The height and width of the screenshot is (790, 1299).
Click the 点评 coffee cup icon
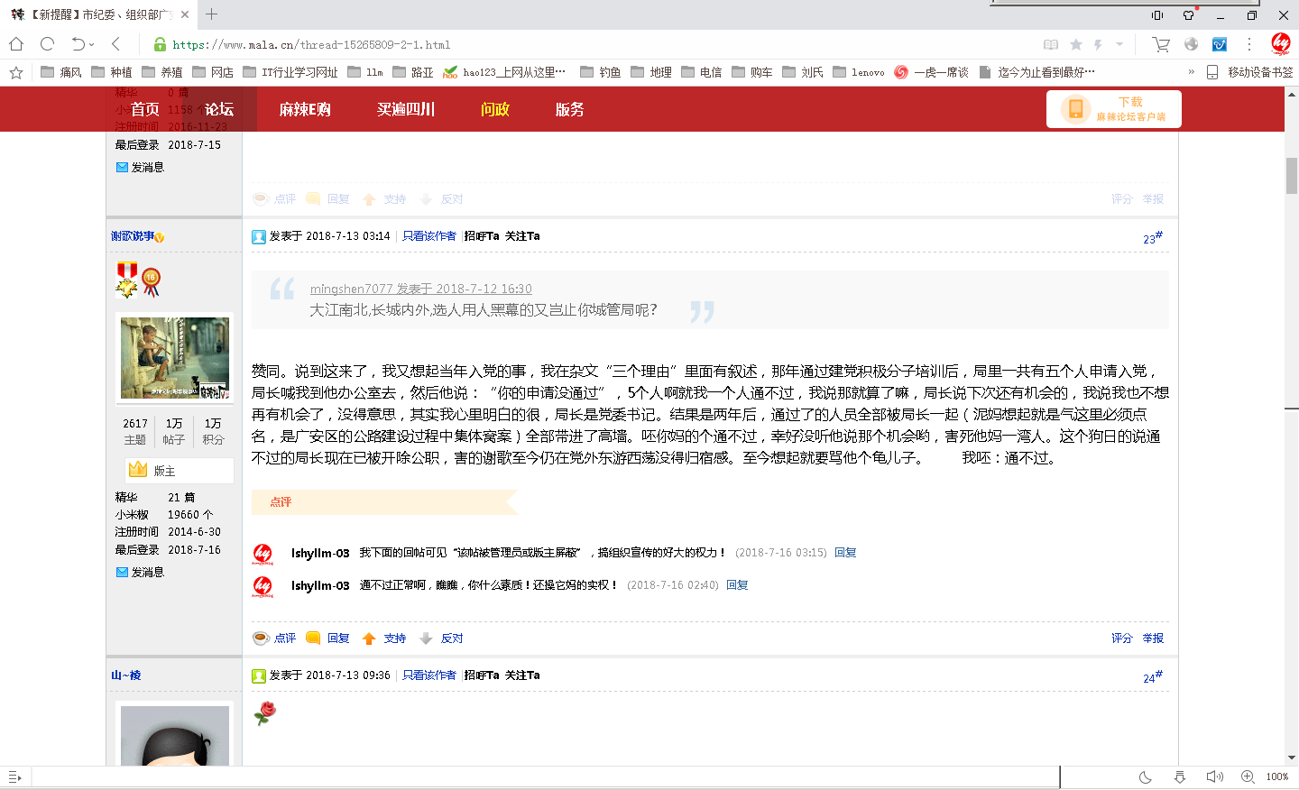coord(260,638)
